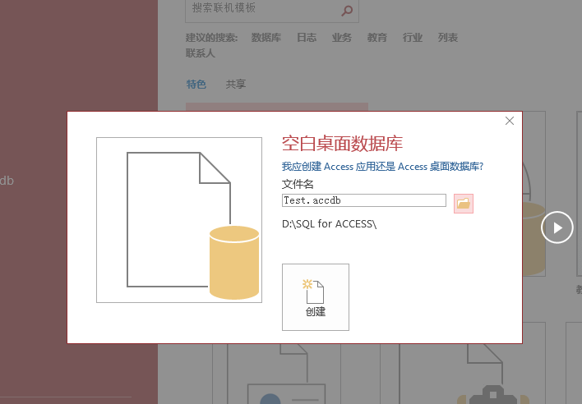Screen dimensions: 582x404
Task: Click the D:\SQL for ACCESS\ path text
Action: (330, 224)
